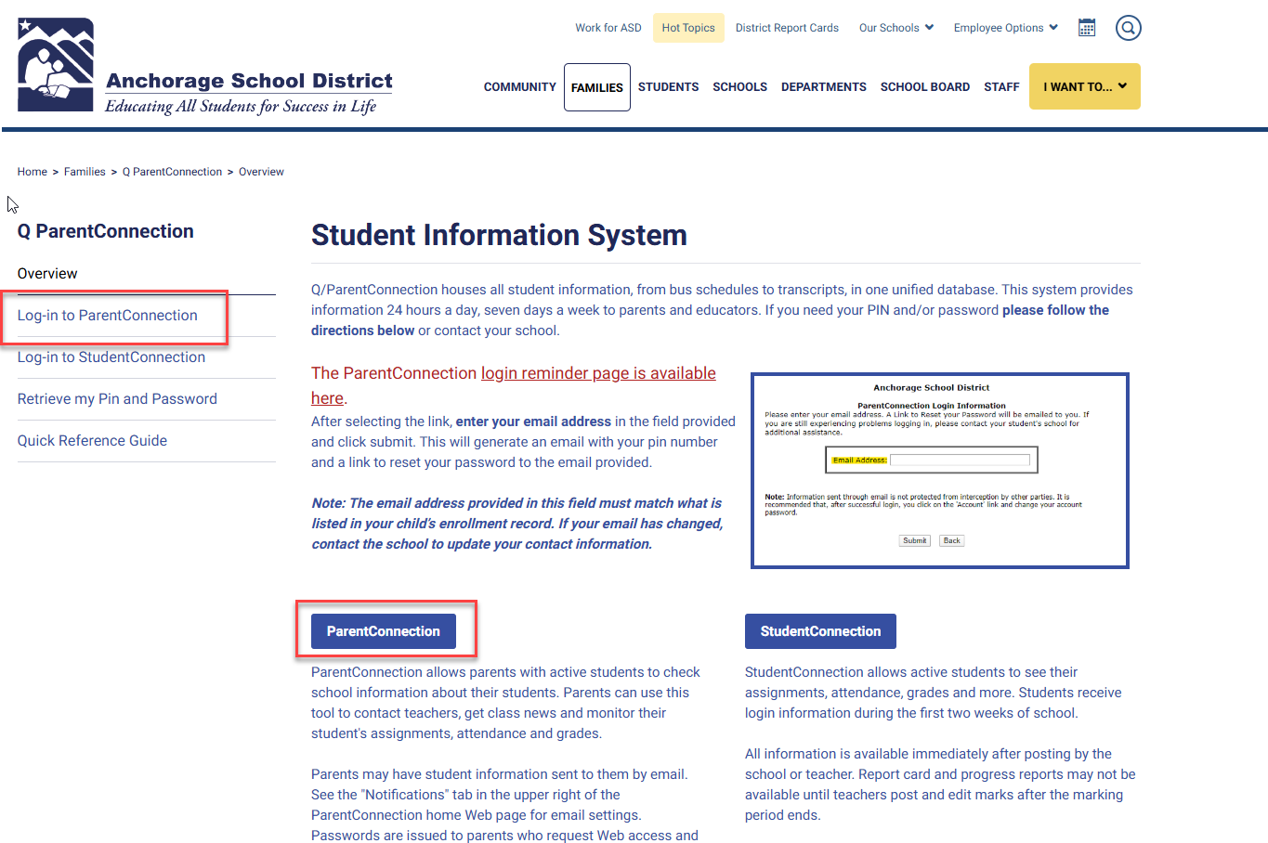The width and height of the screenshot is (1268, 843).
Task: Open the SCHOOLS menu
Action: click(739, 87)
